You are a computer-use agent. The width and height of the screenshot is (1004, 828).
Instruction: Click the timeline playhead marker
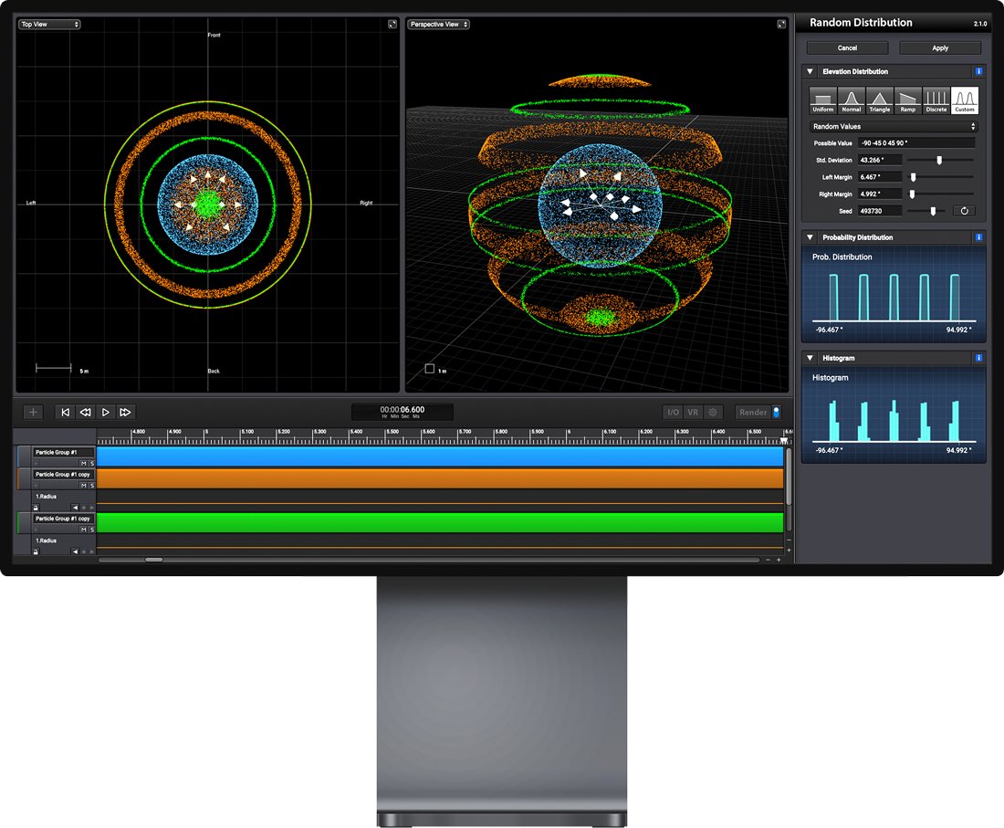[784, 441]
